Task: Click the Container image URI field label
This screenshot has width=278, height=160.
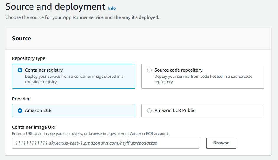Action: tap(34, 127)
